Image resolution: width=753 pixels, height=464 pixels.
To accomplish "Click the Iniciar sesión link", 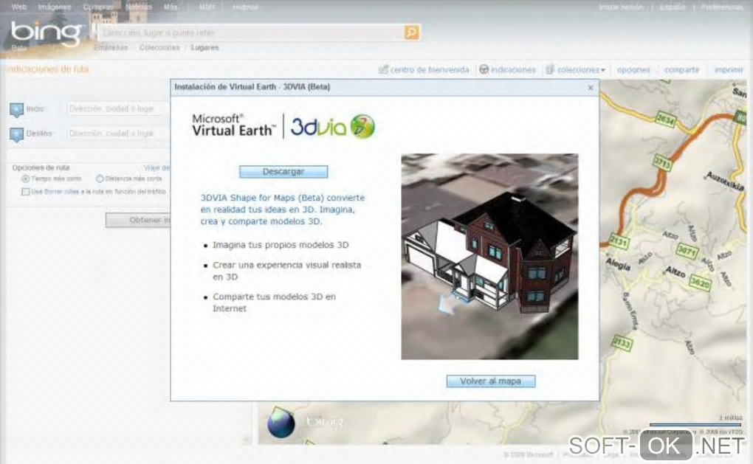I will coord(620,7).
